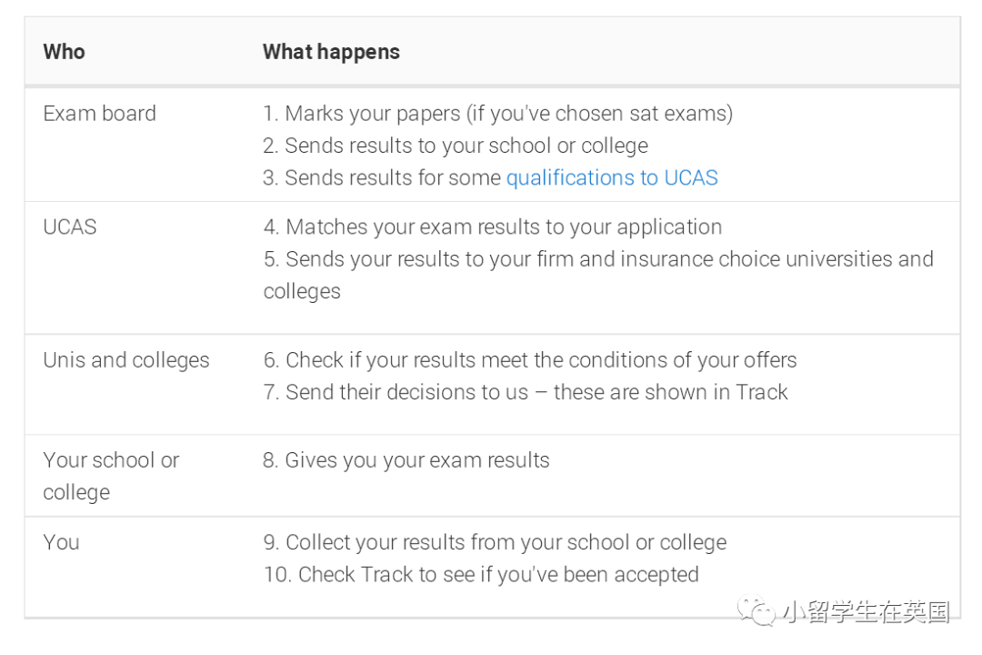Click step 6 'Check if your results meet'
982x655 pixels.
[x=530, y=360]
